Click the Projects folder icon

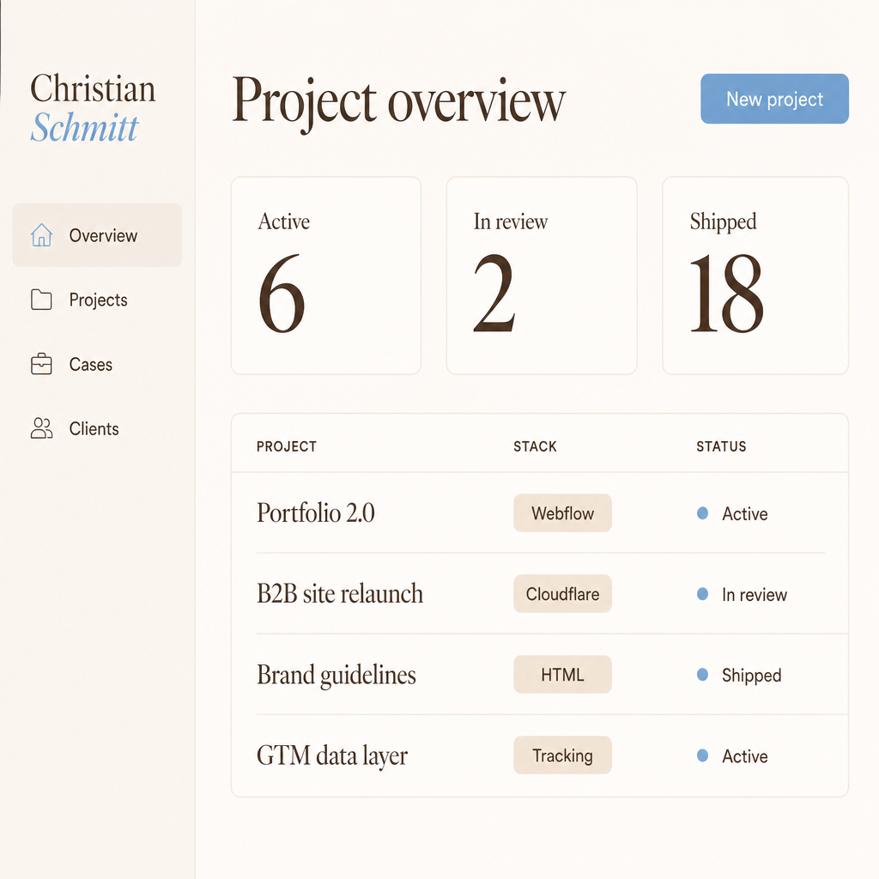pos(41,300)
